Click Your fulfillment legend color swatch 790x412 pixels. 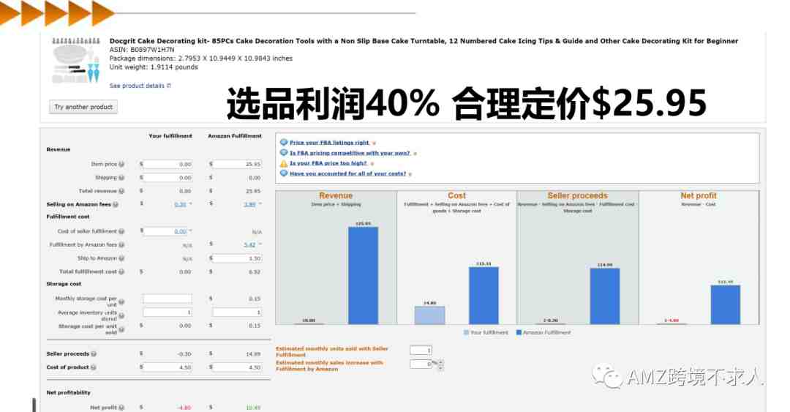465,333
